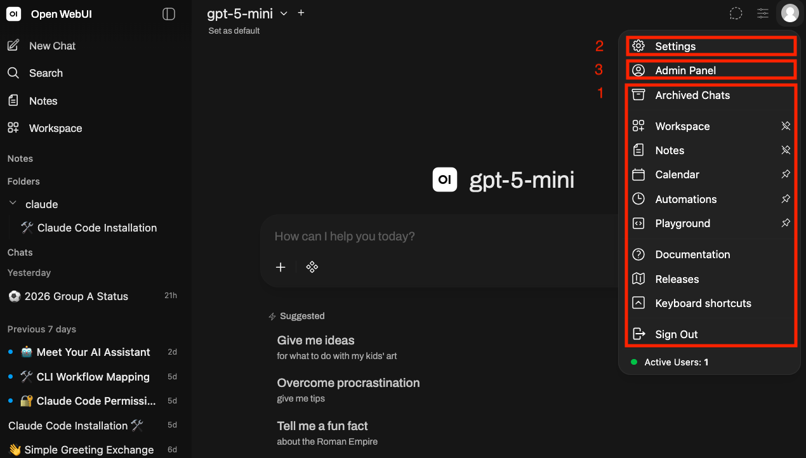Open the gpt-5-mini model selector dropdown
Screen dimensions: 806x458
click(x=248, y=13)
